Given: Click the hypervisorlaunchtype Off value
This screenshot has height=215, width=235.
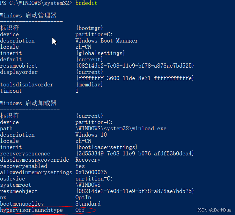Looking at the screenshot, I should tap(80, 210).
